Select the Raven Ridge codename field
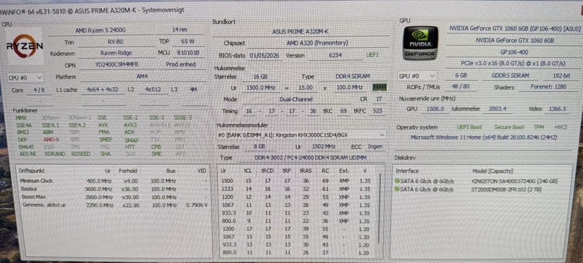 click(116, 53)
